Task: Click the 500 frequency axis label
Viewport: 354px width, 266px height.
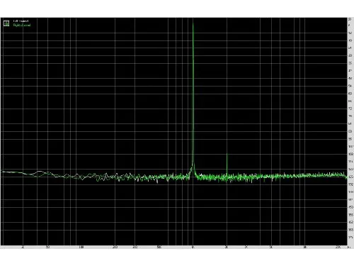Action: pos(159,248)
